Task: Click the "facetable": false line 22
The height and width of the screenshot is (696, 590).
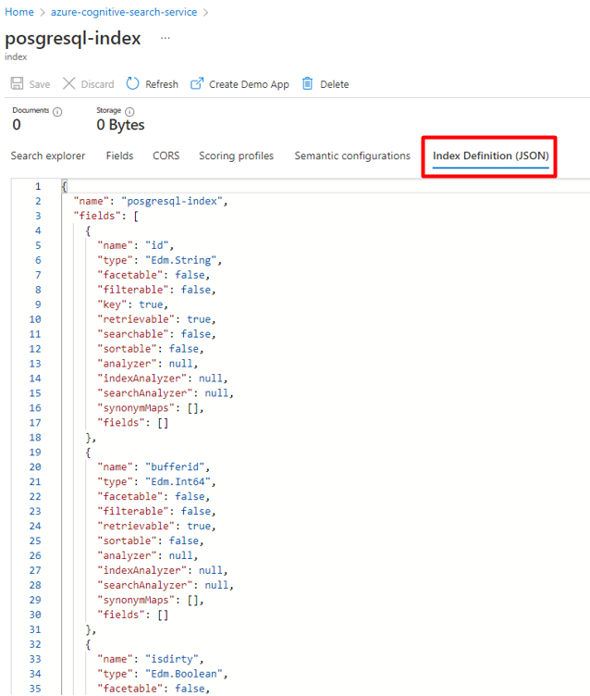Action: pos(154,496)
